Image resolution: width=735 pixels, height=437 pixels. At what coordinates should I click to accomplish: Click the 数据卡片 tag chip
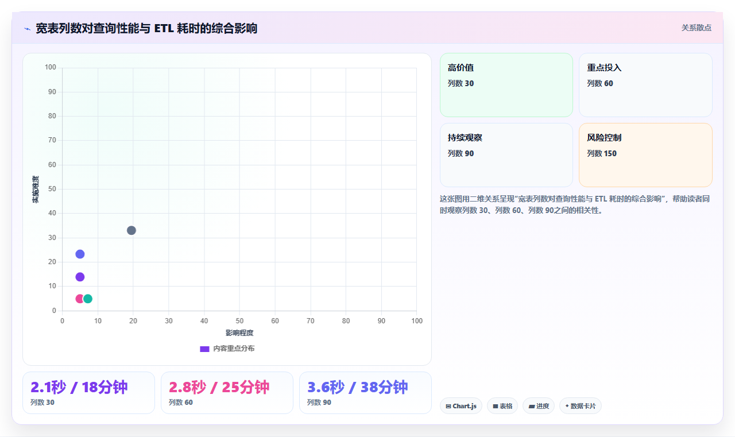coord(581,406)
